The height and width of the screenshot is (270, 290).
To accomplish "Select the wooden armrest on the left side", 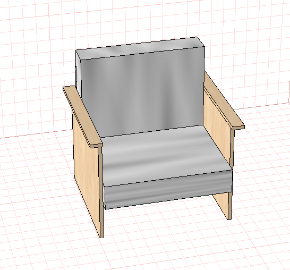I will pos(83,117).
